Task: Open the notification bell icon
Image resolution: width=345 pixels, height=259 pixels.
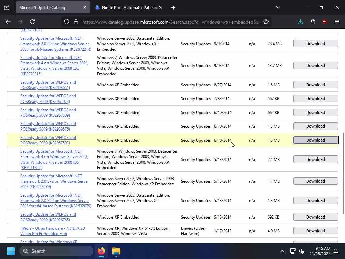Action: tap(336, 251)
